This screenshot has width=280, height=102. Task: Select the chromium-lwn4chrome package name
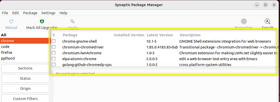(x=82, y=53)
